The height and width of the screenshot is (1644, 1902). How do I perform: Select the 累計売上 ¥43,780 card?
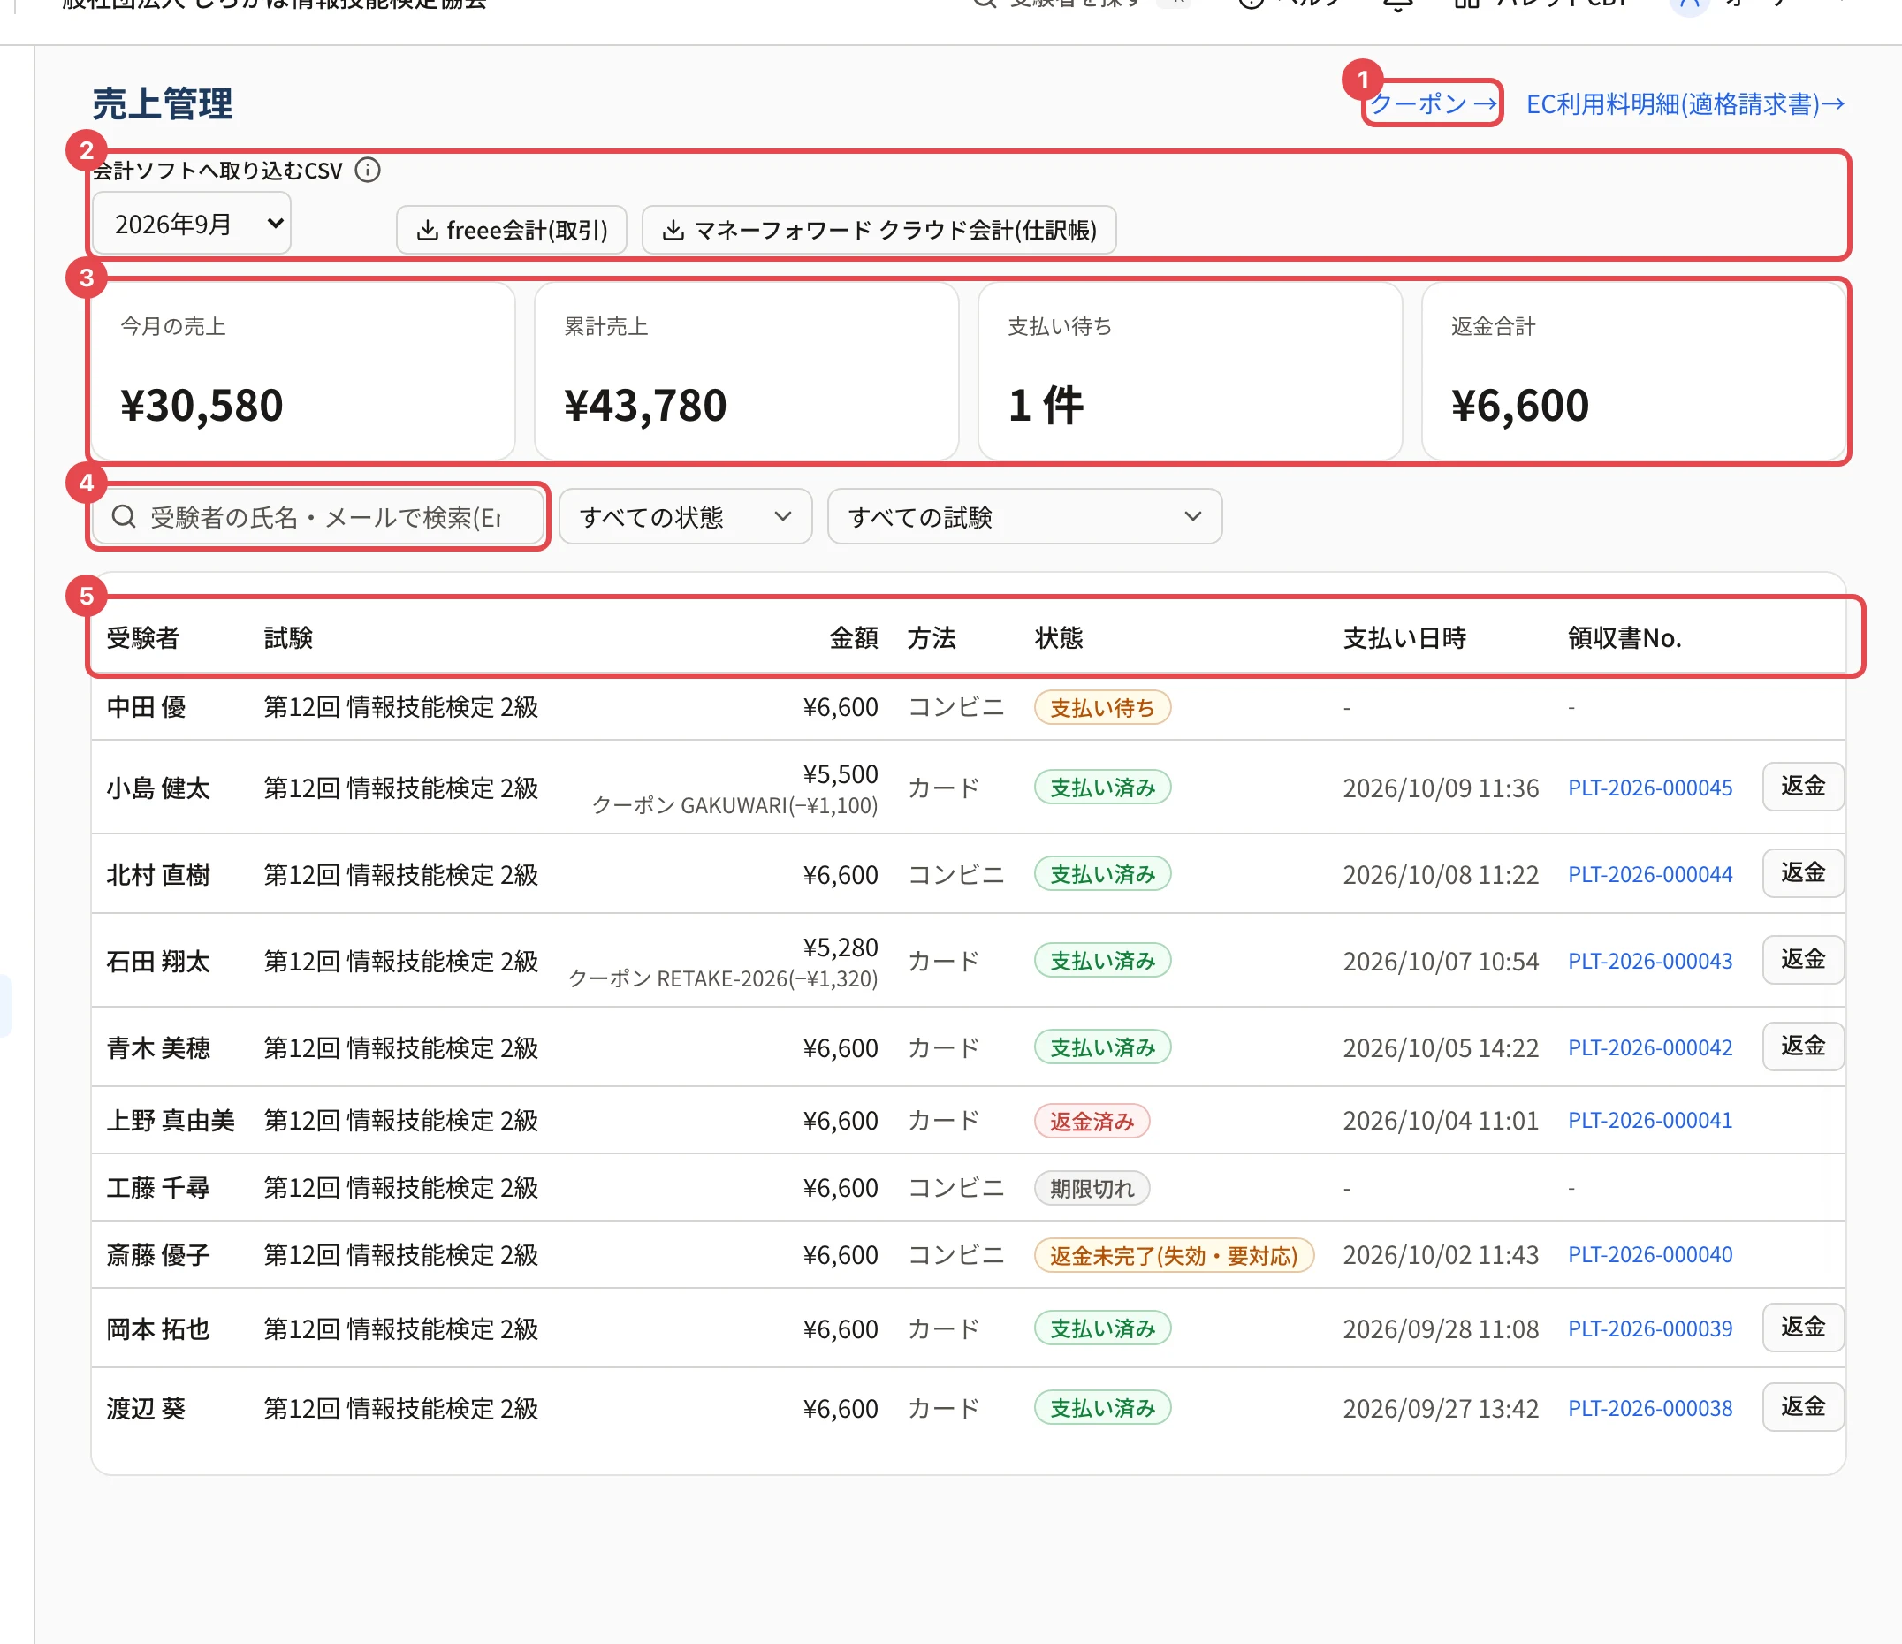746,371
